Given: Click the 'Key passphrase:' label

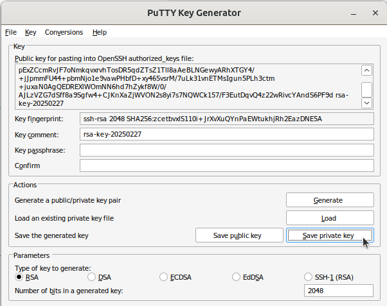Looking at the screenshot, I should click(x=40, y=150).
